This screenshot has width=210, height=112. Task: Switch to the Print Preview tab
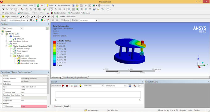click(68, 77)
